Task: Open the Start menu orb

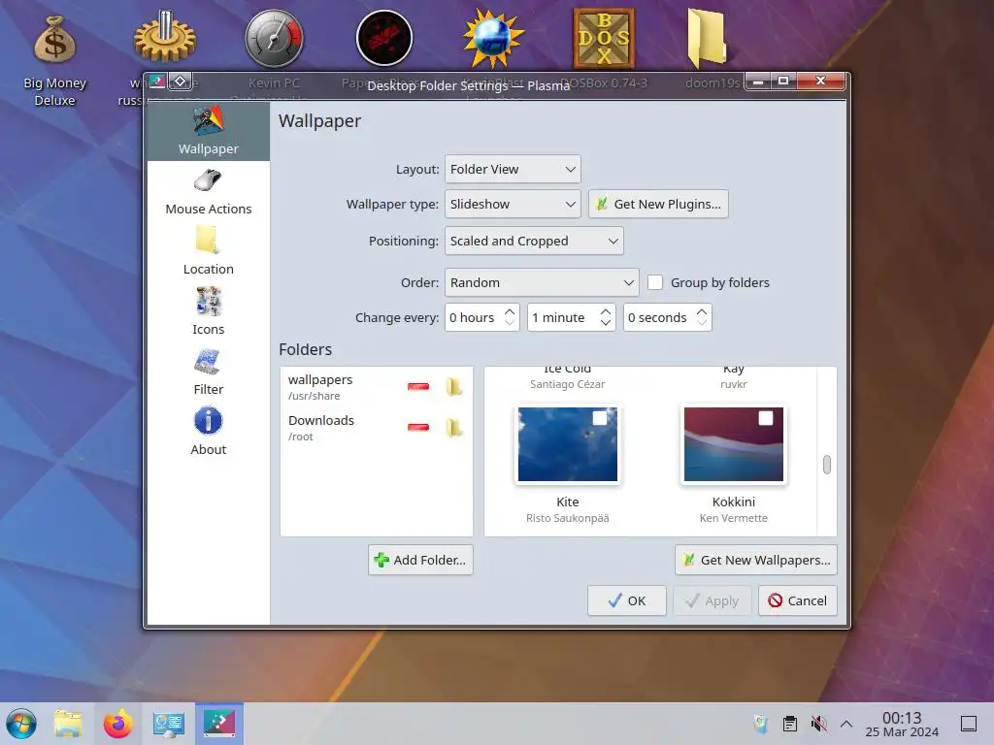Action: (21, 724)
